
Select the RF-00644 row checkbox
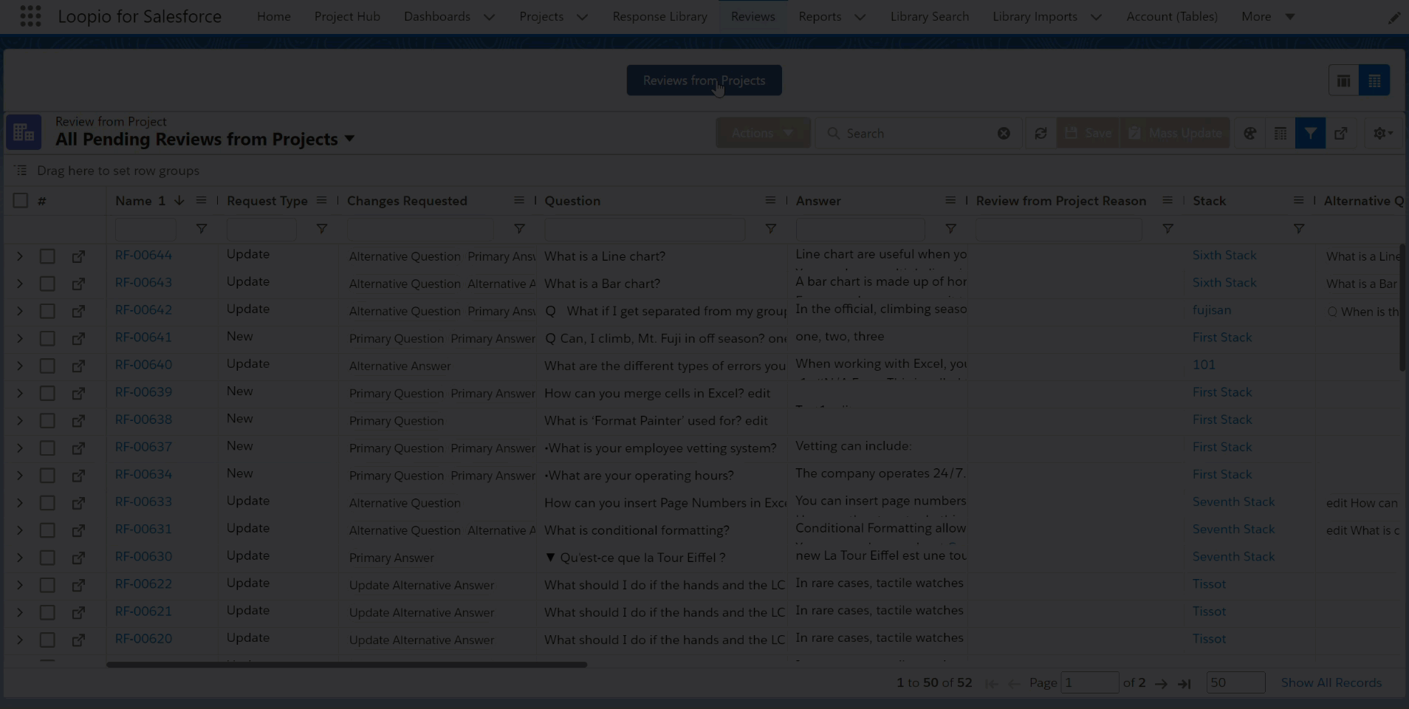coord(47,256)
